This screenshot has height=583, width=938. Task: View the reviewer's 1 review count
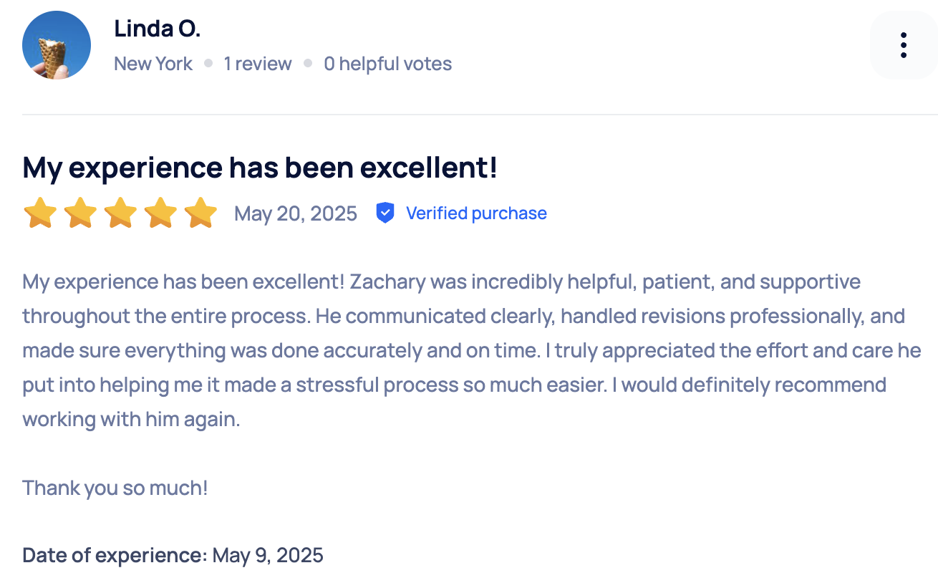point(258,64)
